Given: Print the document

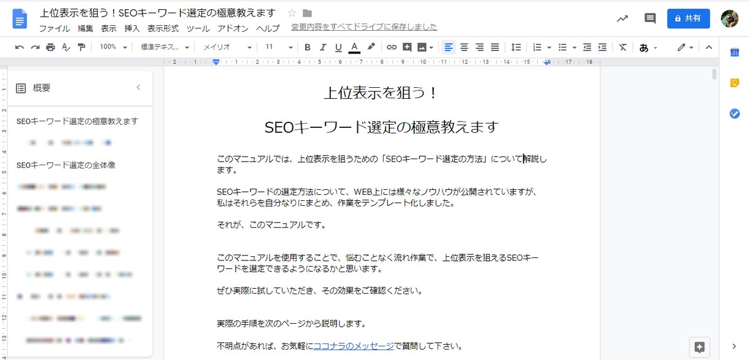Looking at the screenshot, I should (50, 47).
